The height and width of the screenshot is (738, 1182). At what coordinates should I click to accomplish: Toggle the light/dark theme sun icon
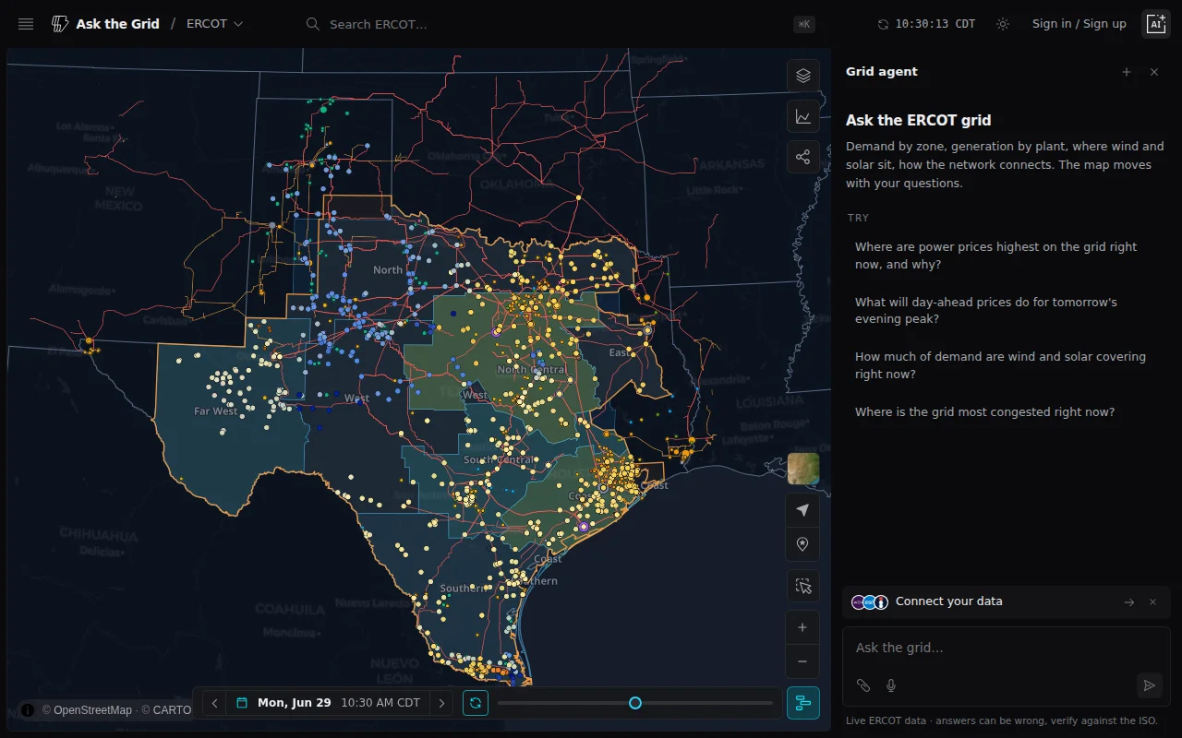1003,24
